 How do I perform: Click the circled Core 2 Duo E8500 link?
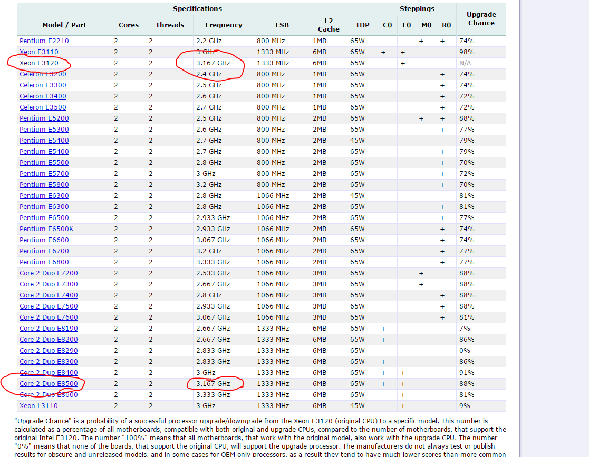[49, 384]
